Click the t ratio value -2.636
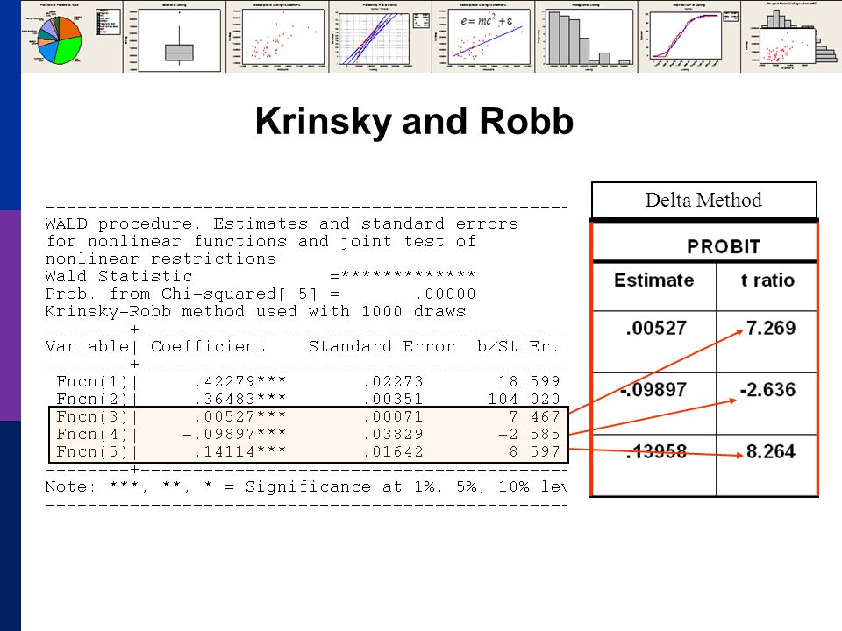 tap(768, 389)
